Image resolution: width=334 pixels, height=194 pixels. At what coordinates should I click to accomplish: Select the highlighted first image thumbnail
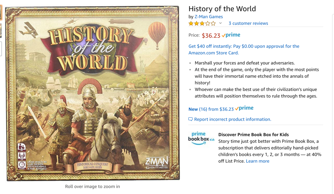click(1, 12)
